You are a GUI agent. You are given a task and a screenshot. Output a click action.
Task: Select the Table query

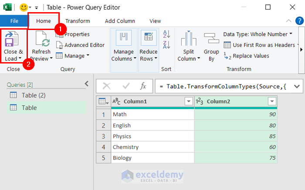click(46, 107)
